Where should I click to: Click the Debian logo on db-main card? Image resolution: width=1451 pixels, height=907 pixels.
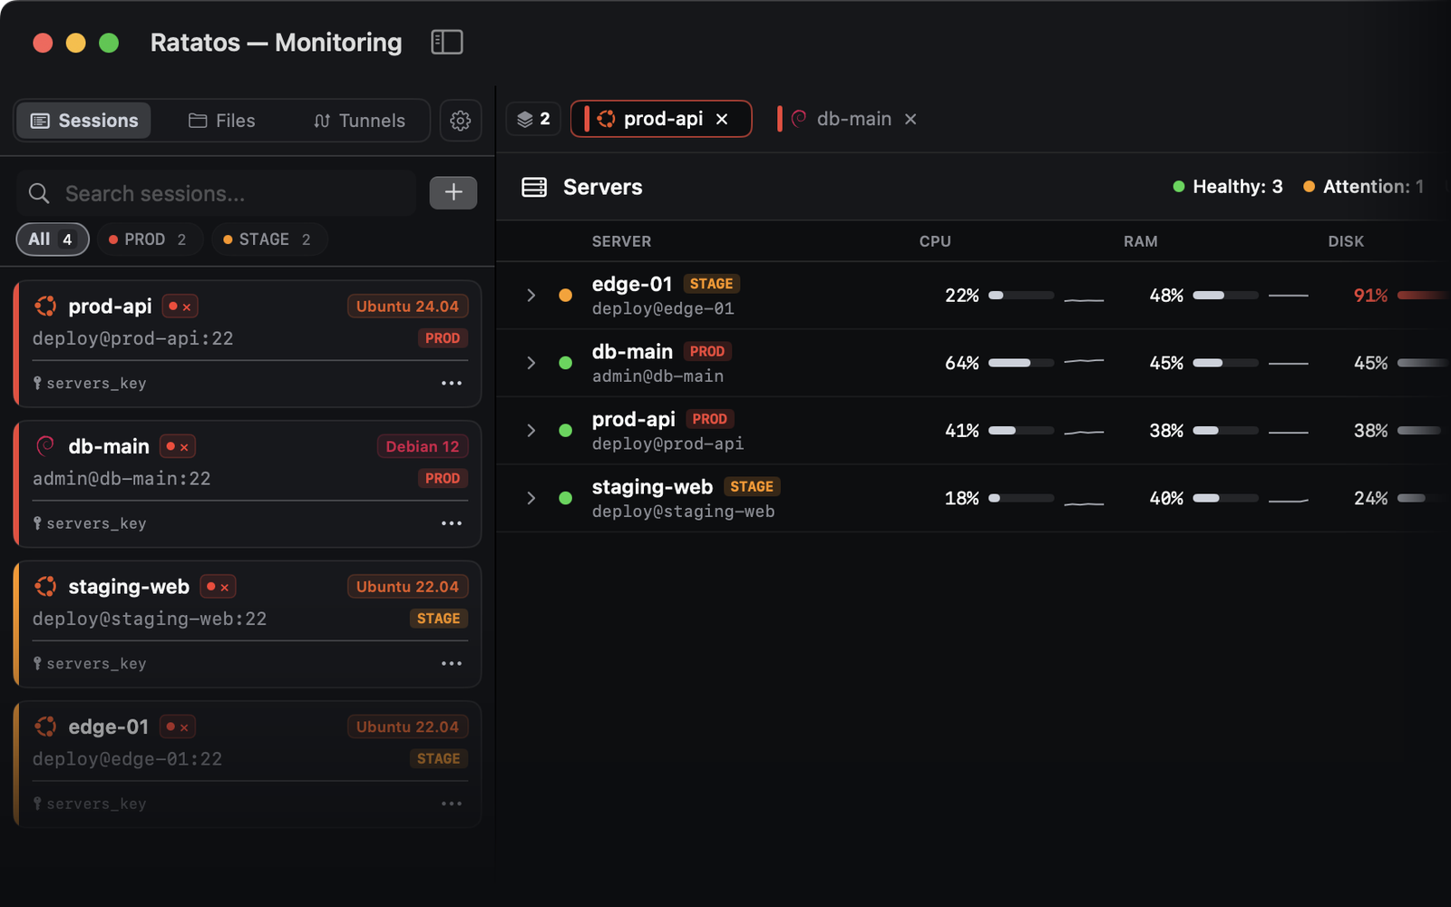45,446
